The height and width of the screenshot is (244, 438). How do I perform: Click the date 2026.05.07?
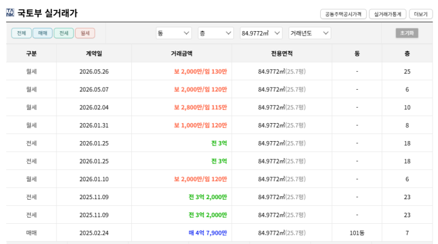(94, 89)
